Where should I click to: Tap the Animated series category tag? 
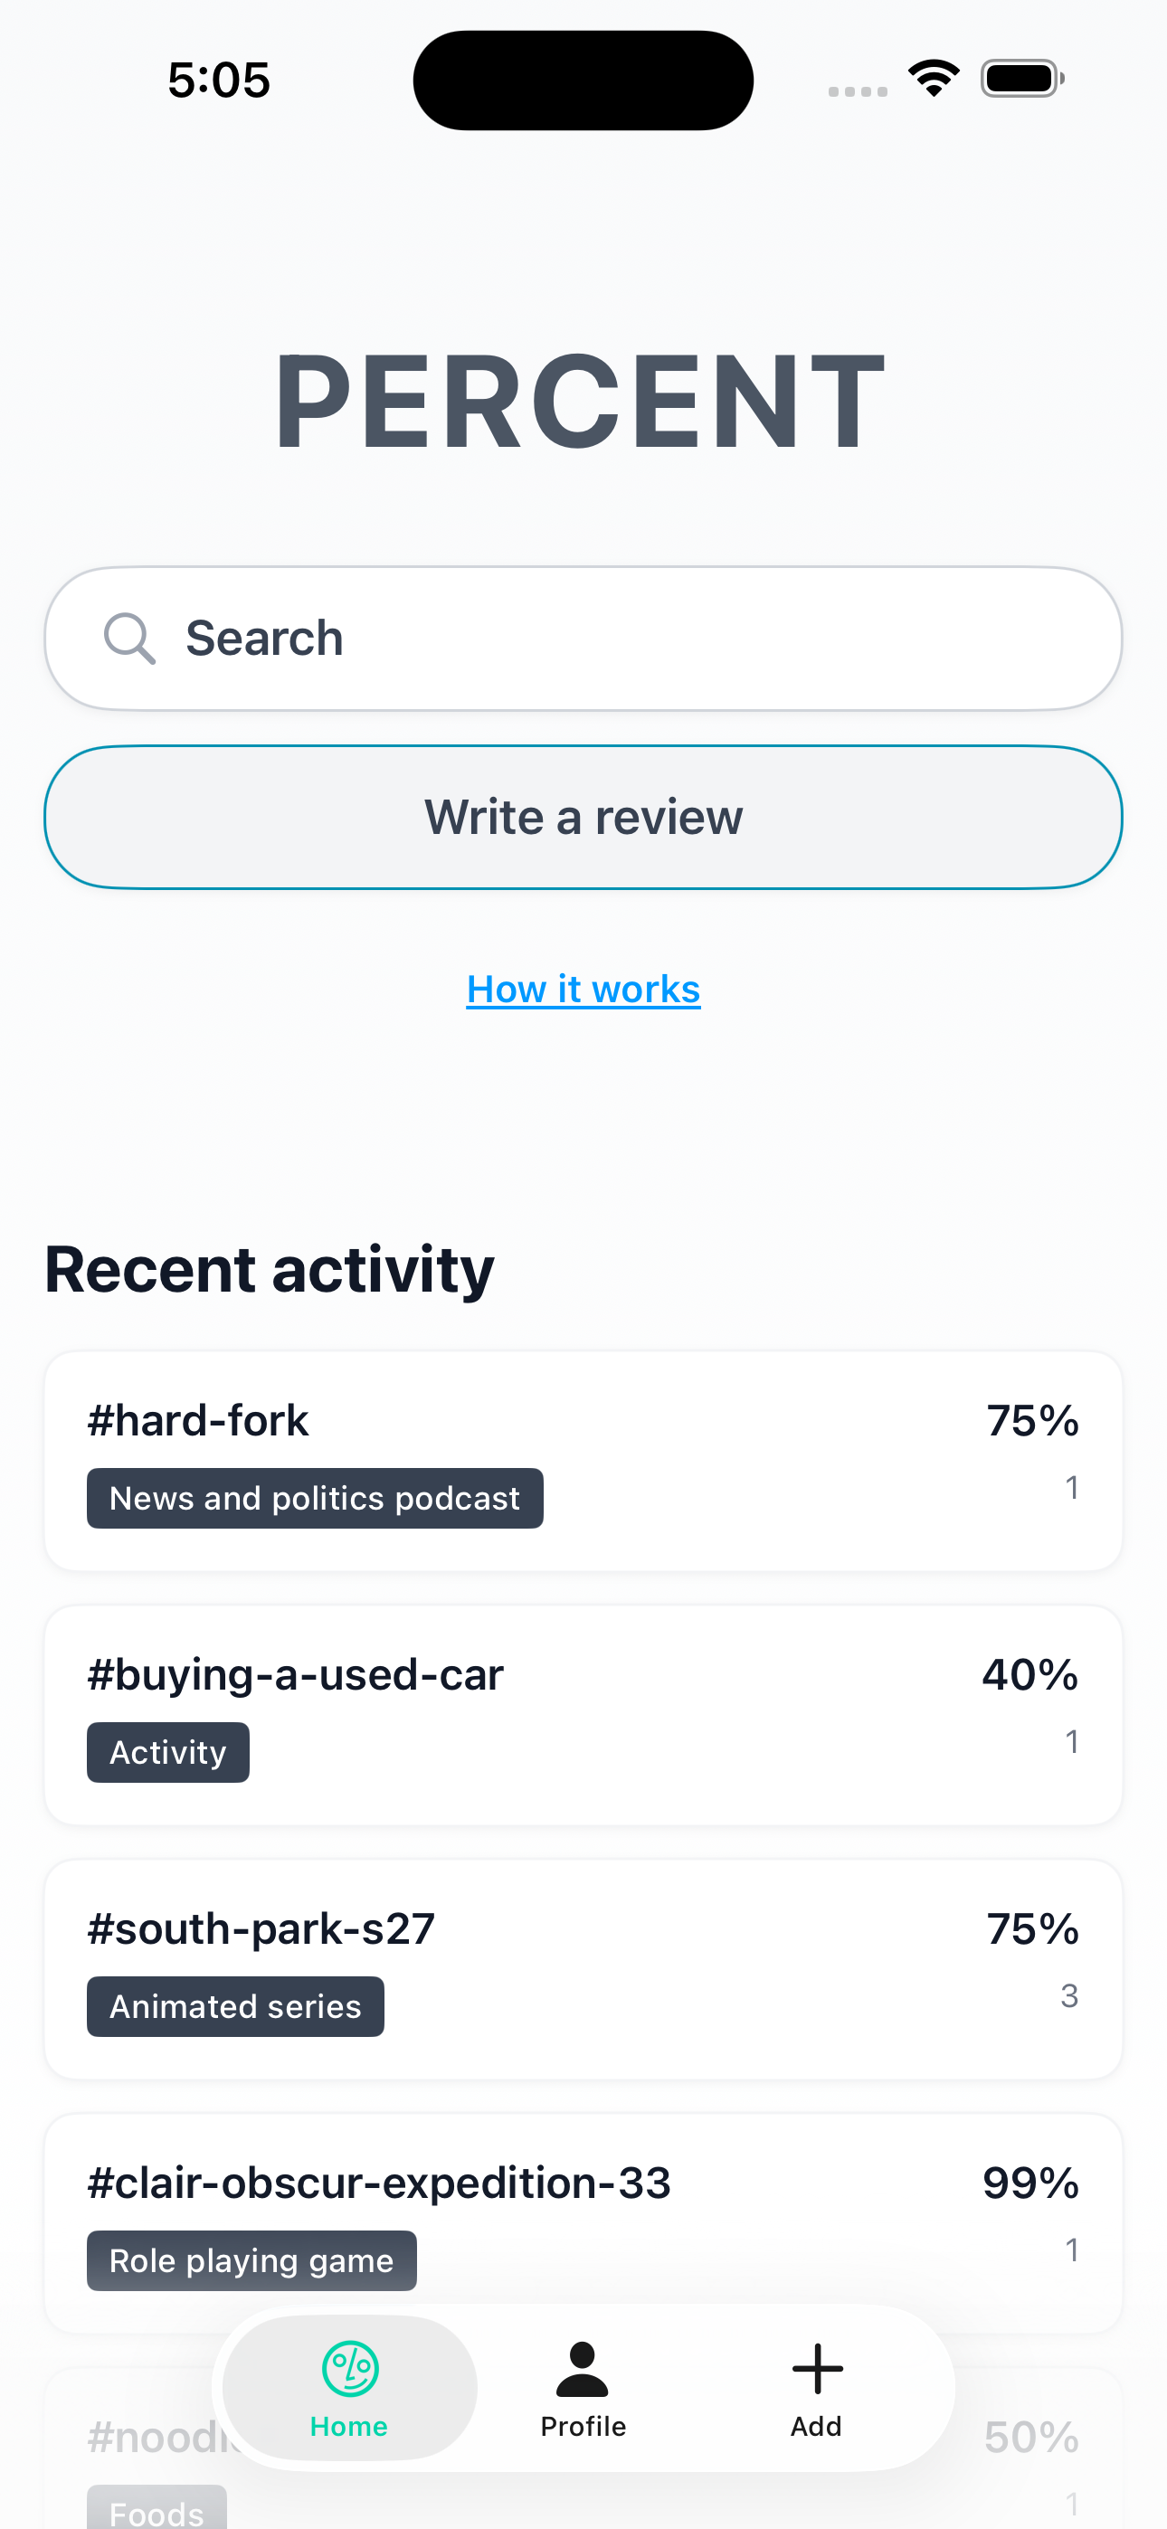click(x=236, y=2007)
